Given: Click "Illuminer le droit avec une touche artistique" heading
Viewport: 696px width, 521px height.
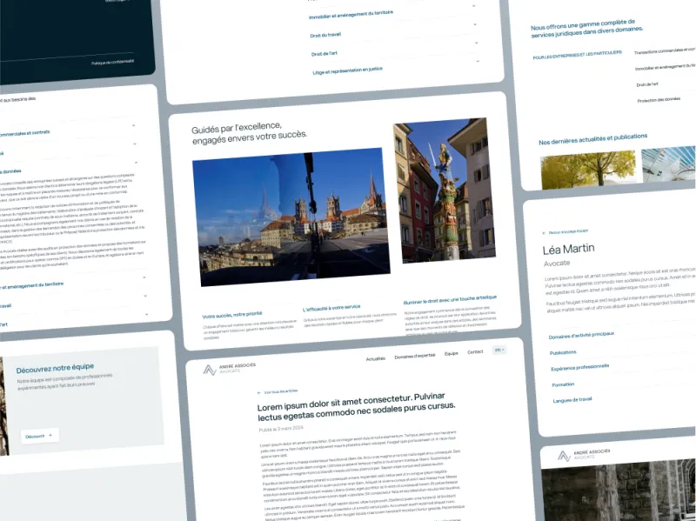Looking at the screenshot, I should pyautogui.click(x=450, y=300).
